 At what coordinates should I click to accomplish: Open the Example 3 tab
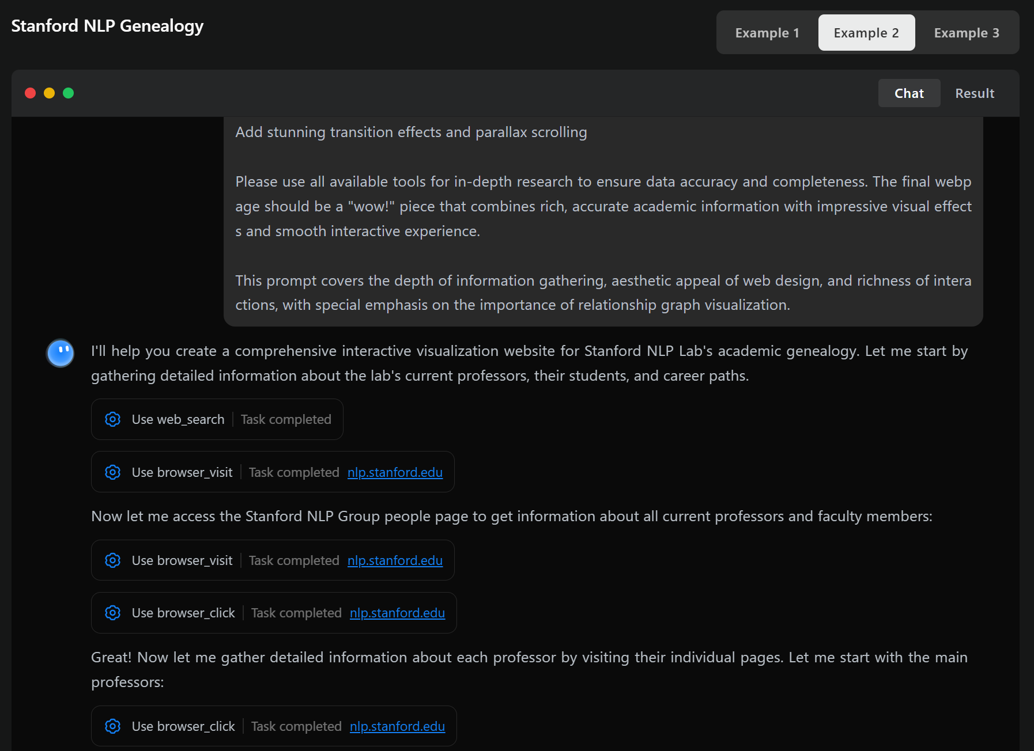coord(967,33)
